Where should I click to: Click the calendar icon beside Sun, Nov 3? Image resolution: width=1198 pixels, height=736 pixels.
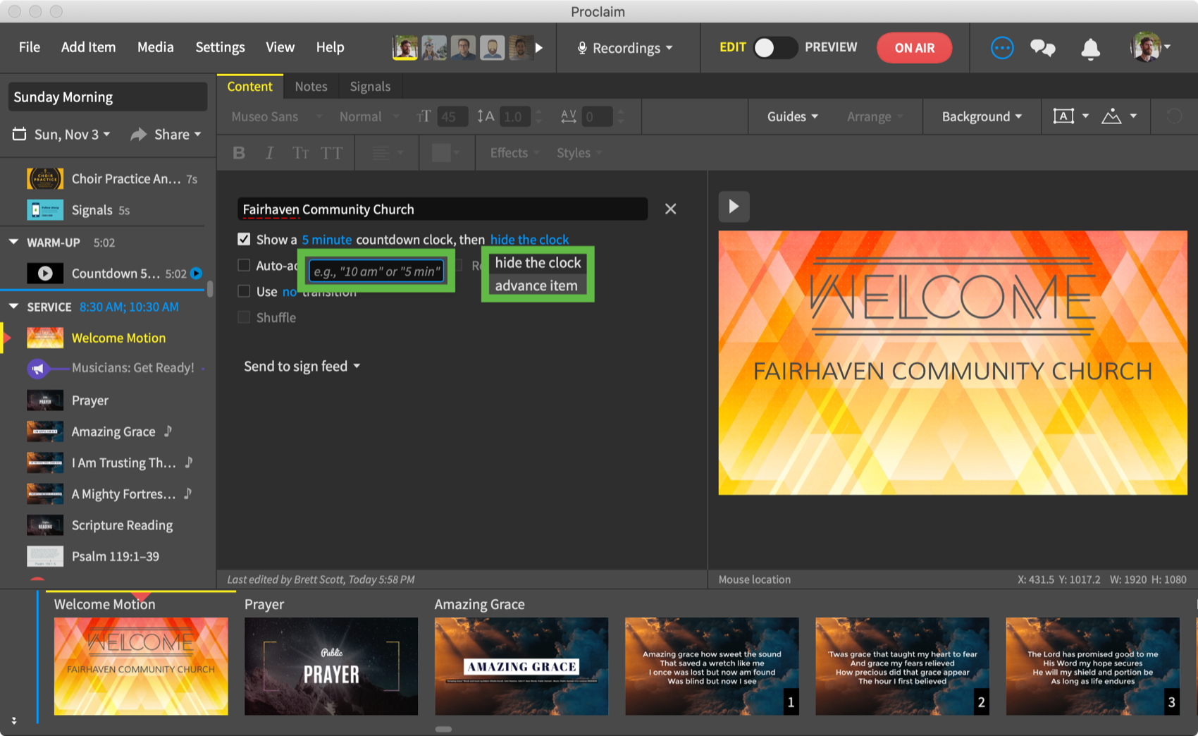point(20,134)
